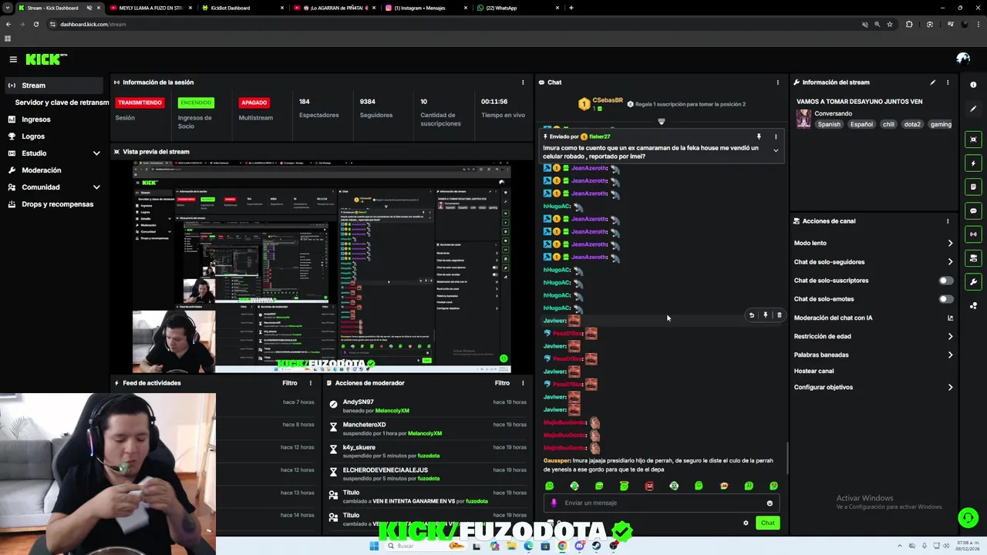Viewport: 987px width, 555px height.
Task: Click the purple microphone icon in the message box
Action: click(x=554, y=503)
